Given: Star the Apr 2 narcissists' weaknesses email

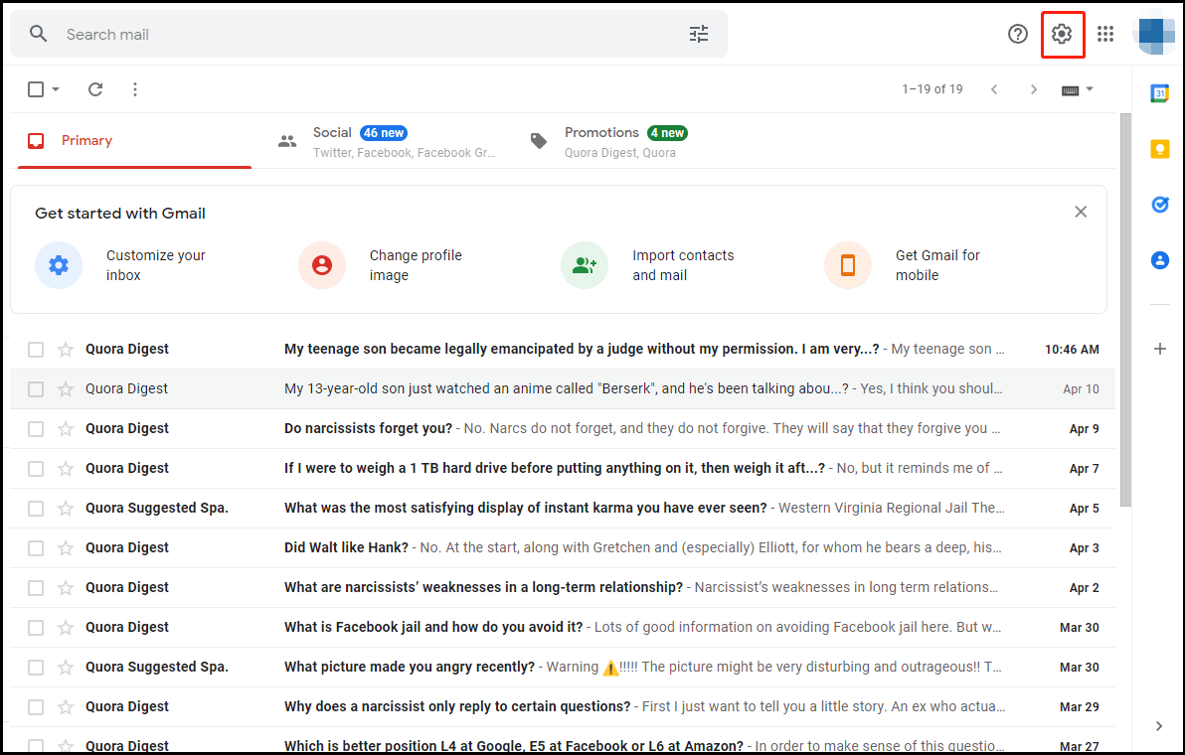Looking at the screenshot, I should (66, 588).
